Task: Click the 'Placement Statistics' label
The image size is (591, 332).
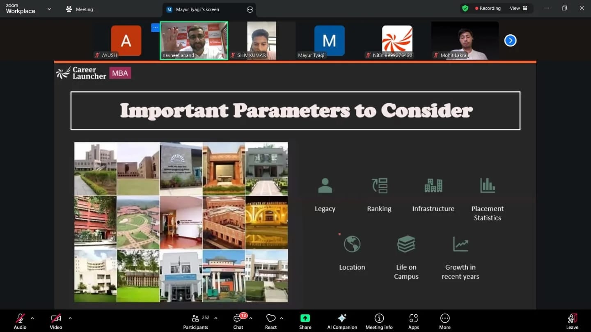Action: (488, 213)
